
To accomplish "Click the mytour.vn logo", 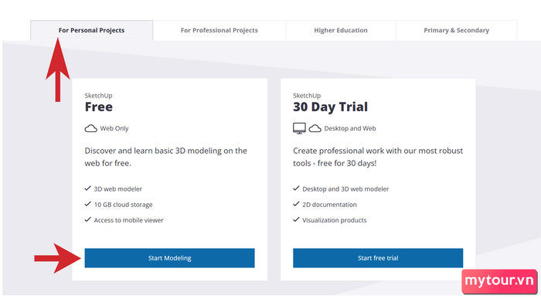I will [x=499, y=281].
